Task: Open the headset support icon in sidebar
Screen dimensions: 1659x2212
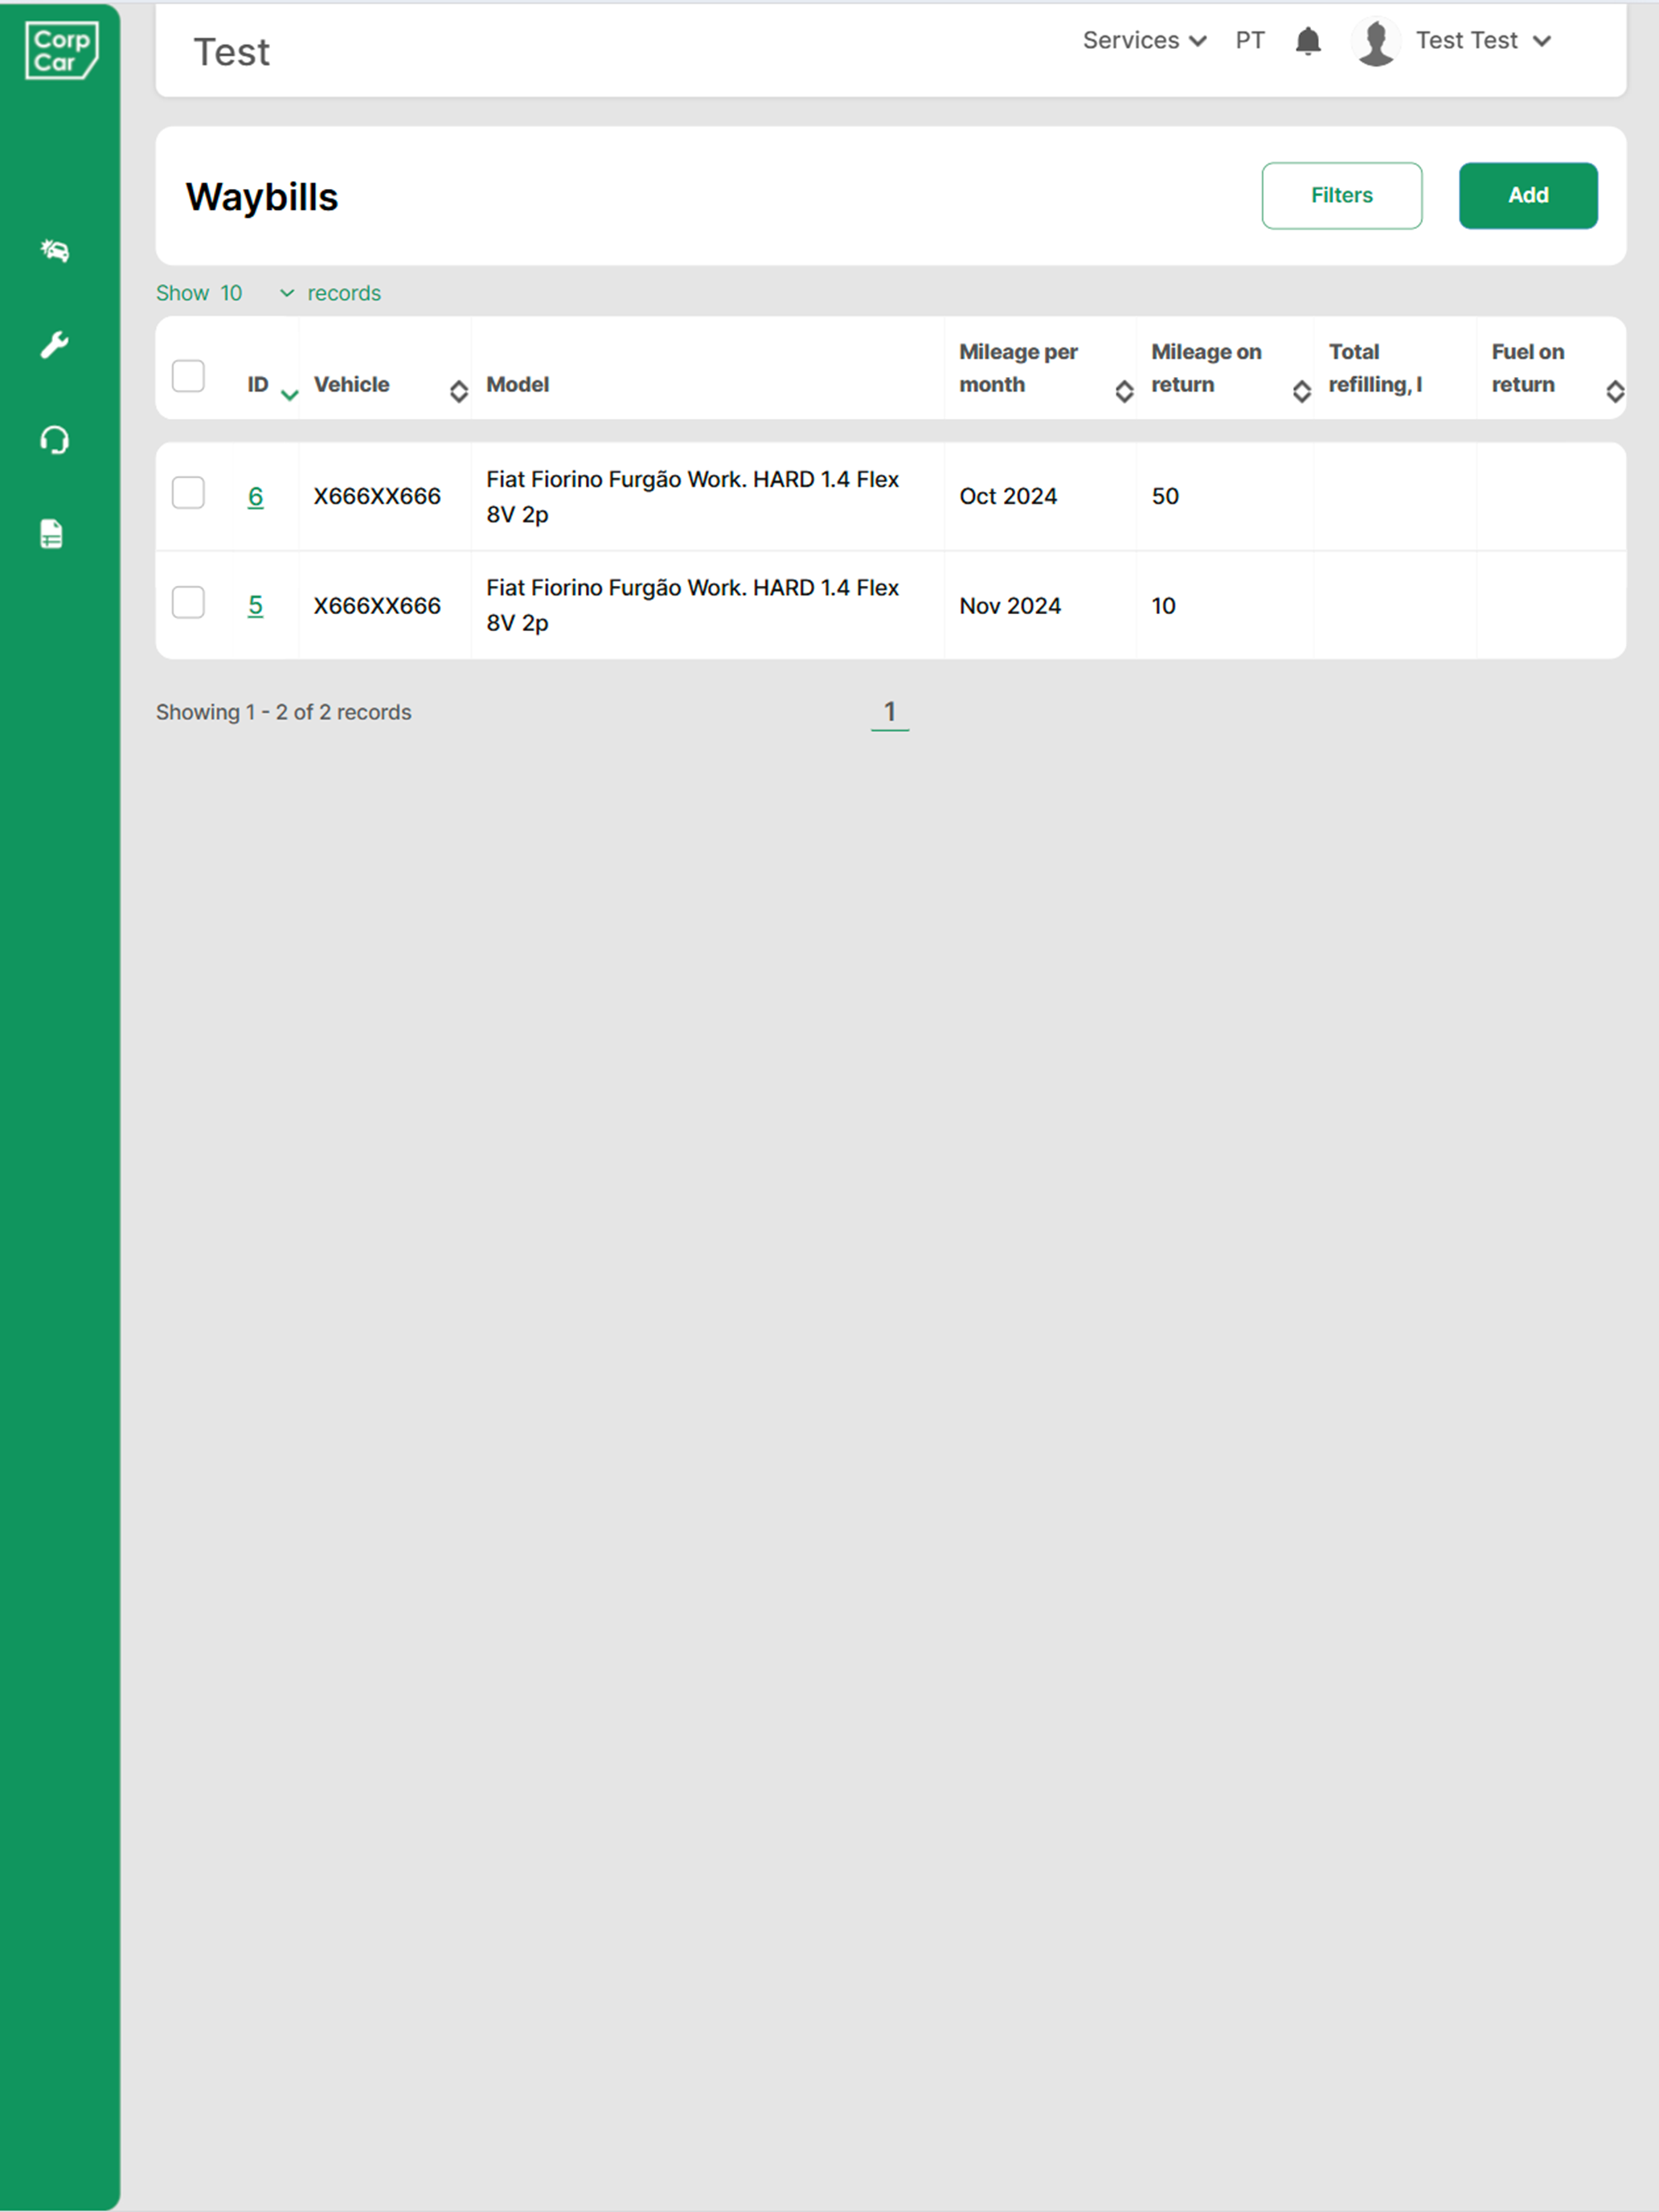Action: point(54,440)
